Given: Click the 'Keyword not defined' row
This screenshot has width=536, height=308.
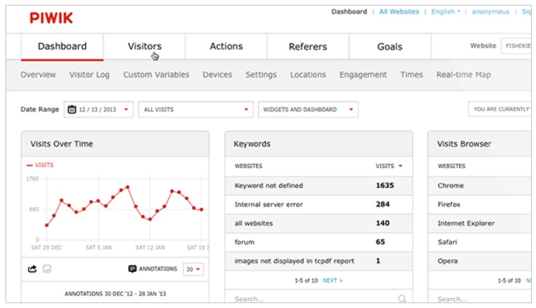Looking at the screenshot, I should 319,185.
